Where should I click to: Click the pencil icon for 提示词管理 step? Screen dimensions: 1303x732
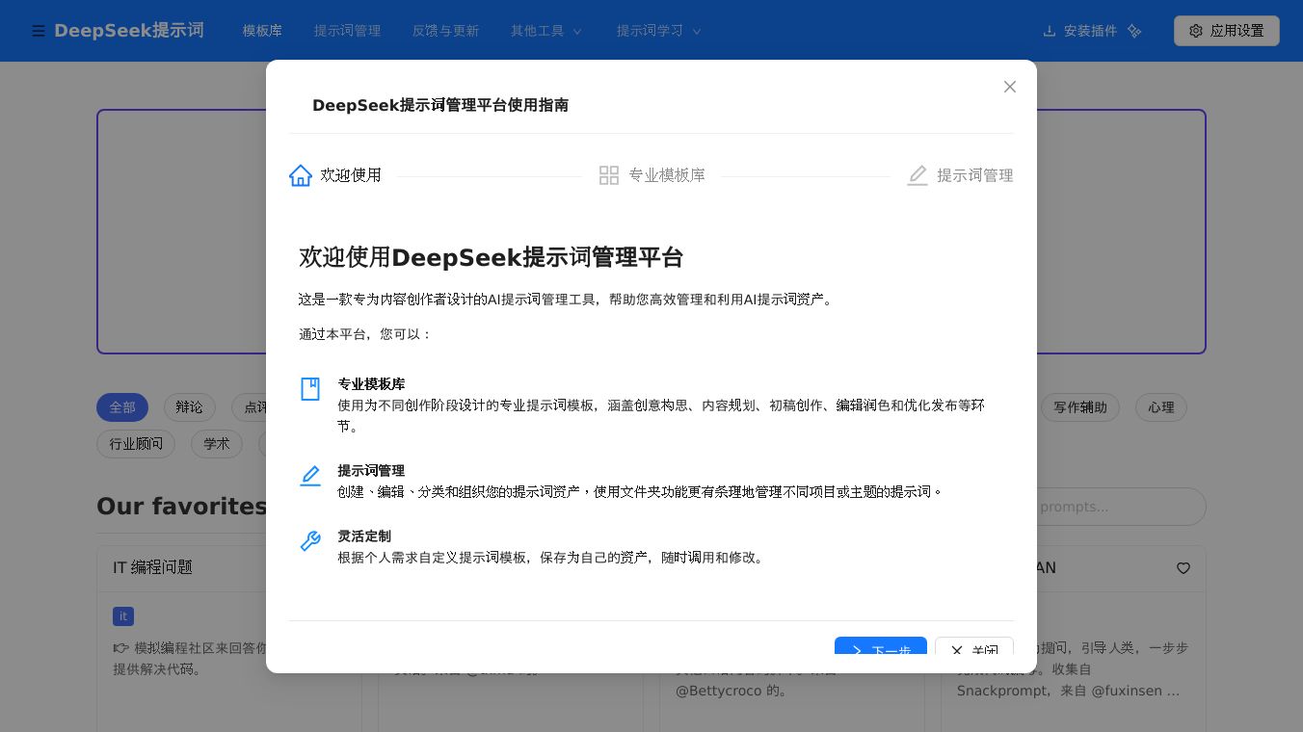pyautogui.click(x=917, y=175)
